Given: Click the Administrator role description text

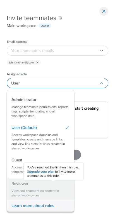Looking at the screenshot, I should (40, 111).
